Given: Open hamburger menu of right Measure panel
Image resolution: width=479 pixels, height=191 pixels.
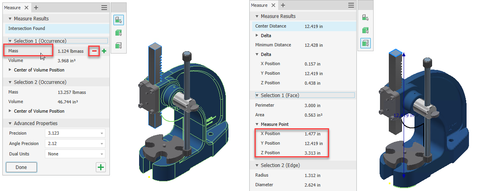Looking at the screenshot, I should coord(351,5).
